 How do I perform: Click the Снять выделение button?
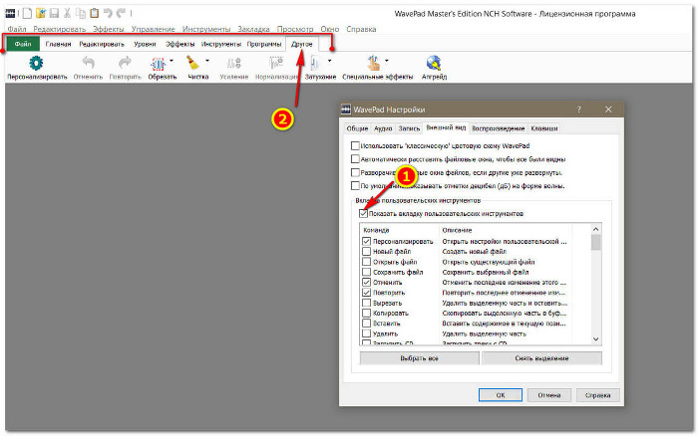point(541,358)
